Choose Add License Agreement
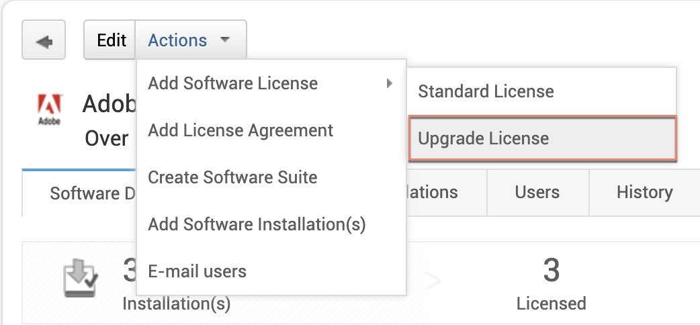Image resolution: width=700 pixels, height=325 pixels. point(240,130)
